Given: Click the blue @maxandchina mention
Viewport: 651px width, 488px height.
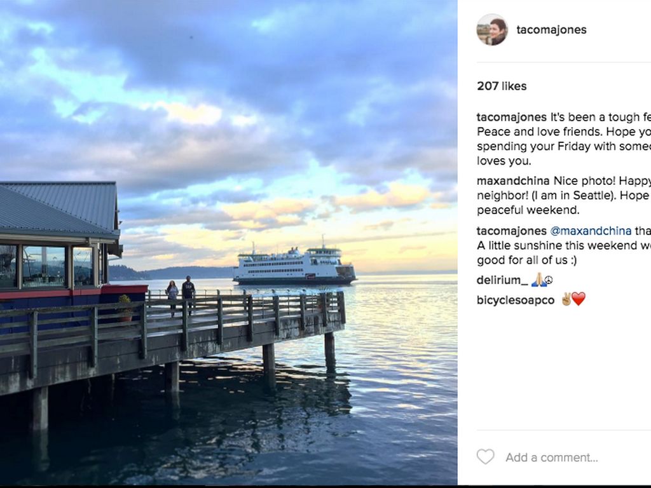Looking at the screenshot, I should 591,231.
